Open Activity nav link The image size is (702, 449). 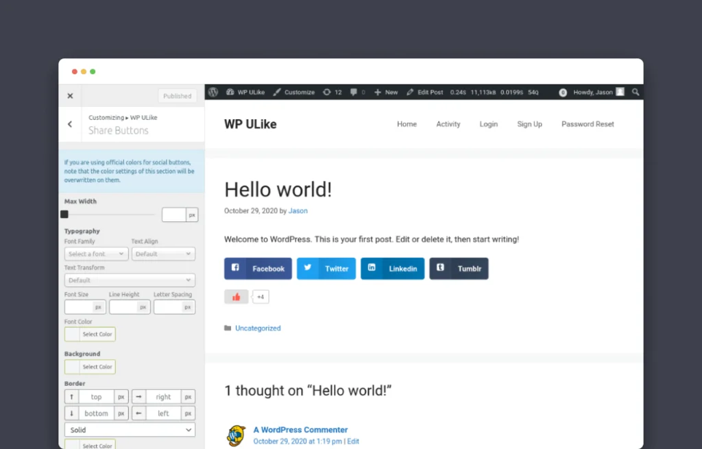point(448,124)
